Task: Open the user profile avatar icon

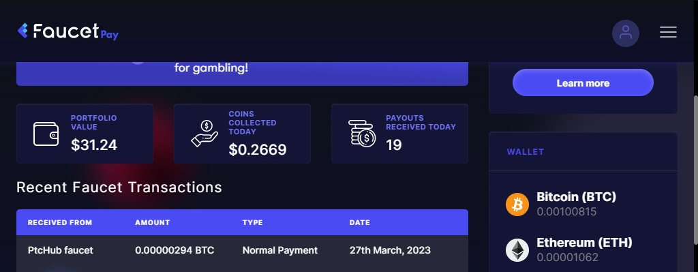Action: coord(626,33)
